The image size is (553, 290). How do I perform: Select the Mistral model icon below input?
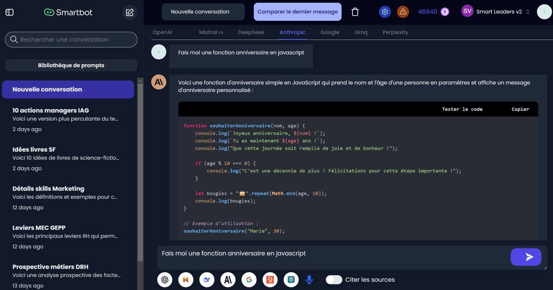pos(186,280)
